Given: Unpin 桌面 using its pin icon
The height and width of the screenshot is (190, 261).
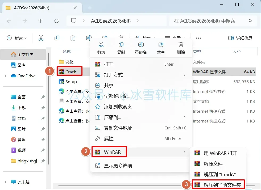Looking at the screenshot, I should click(43, 97).
